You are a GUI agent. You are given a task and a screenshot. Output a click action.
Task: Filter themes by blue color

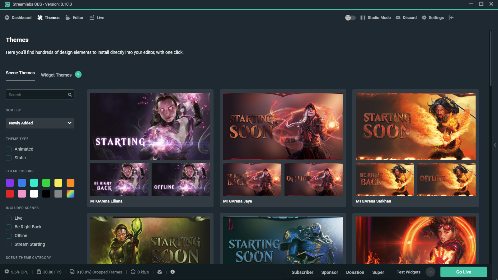coord(22,183)
